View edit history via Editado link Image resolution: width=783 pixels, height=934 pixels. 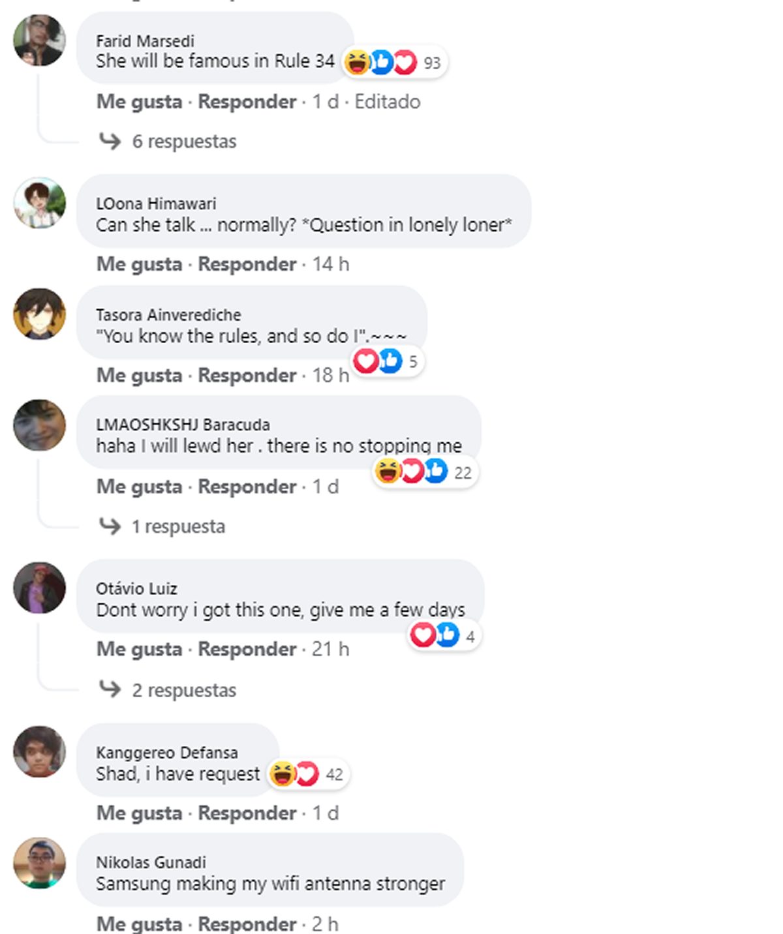[x=388, y=102]
